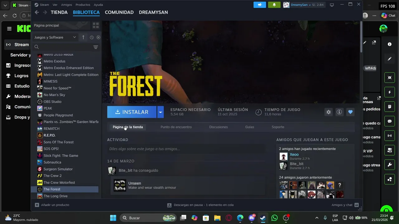399x224 pixels.
Task: Open File Explorer from the taskbar
Action: (217, 218)
